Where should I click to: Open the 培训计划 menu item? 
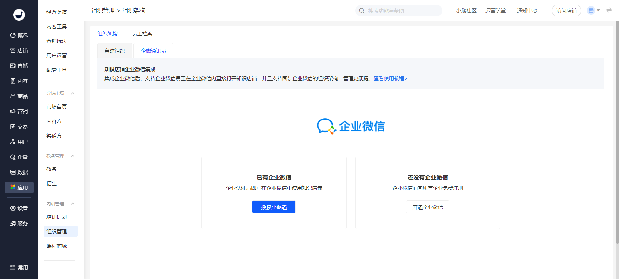(x=57, y=217)
